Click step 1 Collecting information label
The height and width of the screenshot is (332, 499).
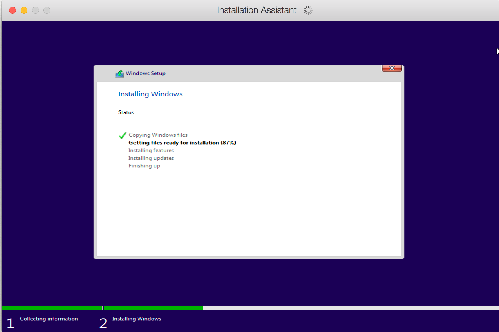click(x=49, y=319)
